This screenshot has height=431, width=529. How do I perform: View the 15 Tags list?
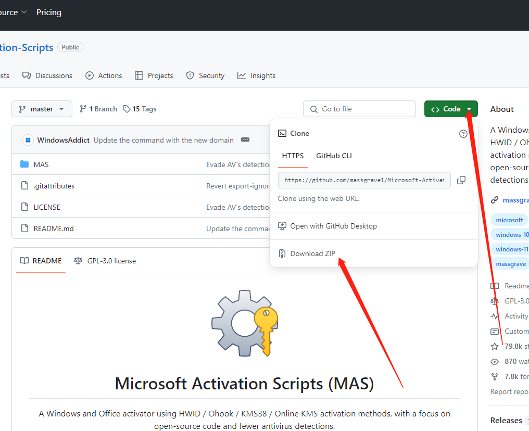[140, 109]
